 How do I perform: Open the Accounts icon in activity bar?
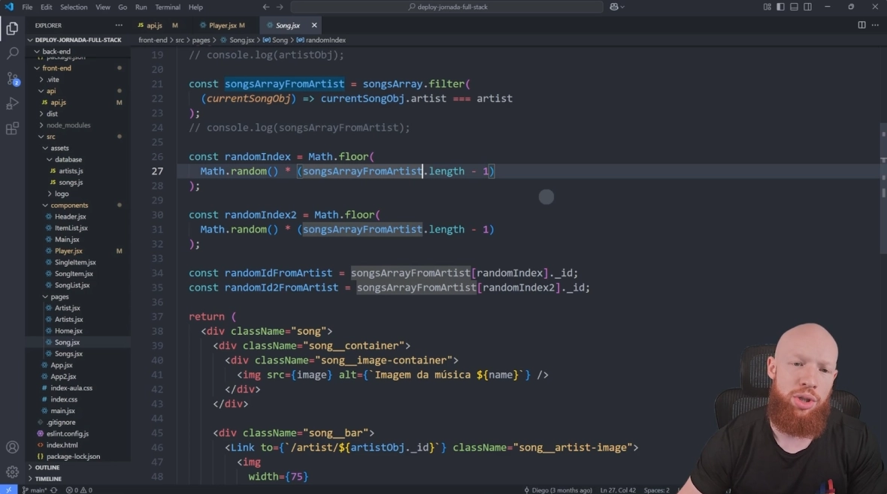tap(12, 447)
